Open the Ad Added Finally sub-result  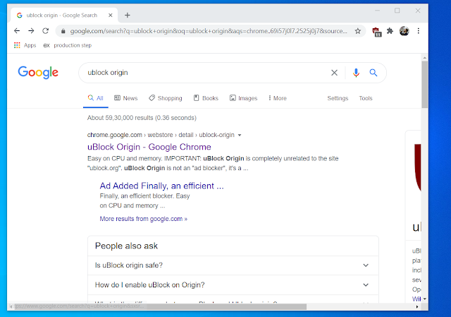coord(161,186)
